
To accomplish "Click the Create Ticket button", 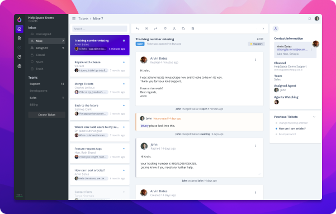I will pyautogui.click(x=47, y=115).
